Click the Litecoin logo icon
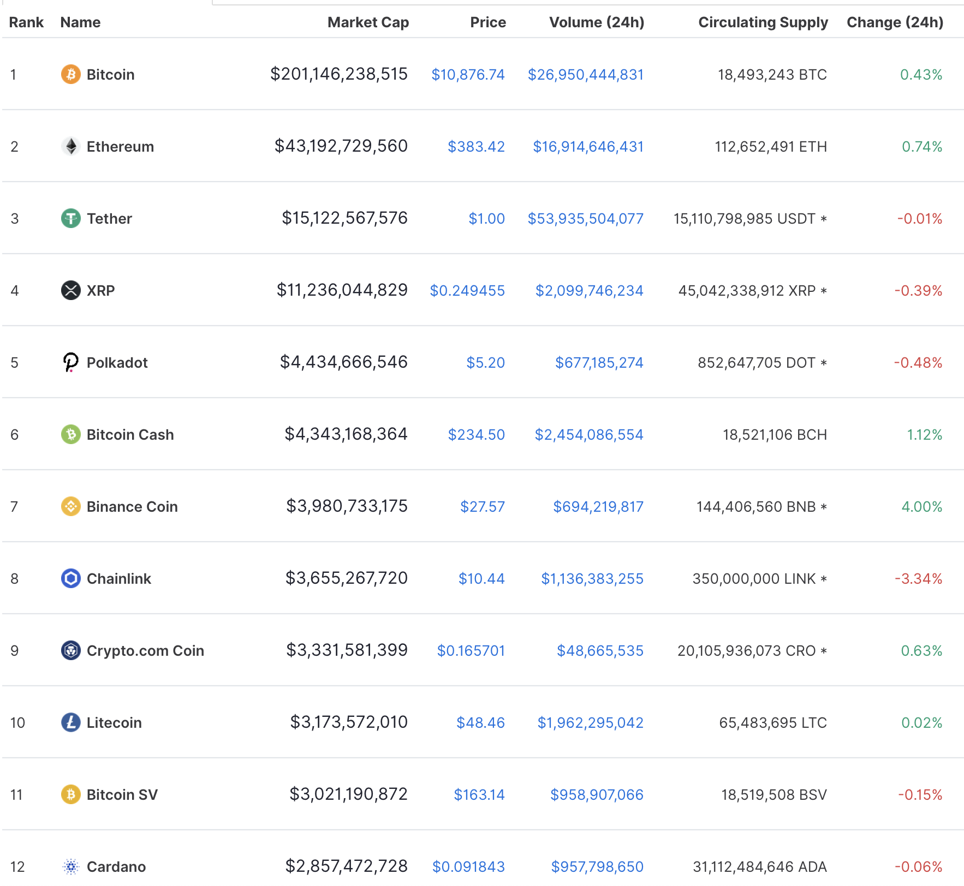Screen dimensions: 964x886 tap(70, 722)
